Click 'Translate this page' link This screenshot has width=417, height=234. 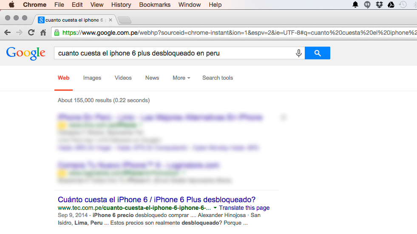point(244,208)
